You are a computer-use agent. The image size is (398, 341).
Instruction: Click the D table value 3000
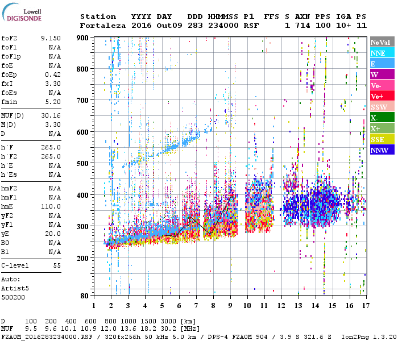(168, 322)
